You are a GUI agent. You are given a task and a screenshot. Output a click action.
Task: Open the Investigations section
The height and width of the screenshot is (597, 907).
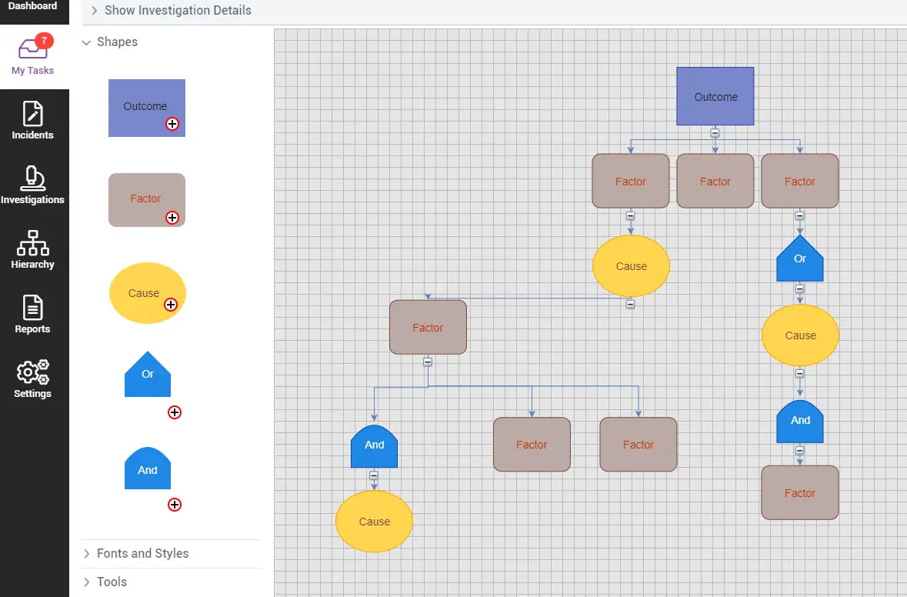[x=33, y=185]
